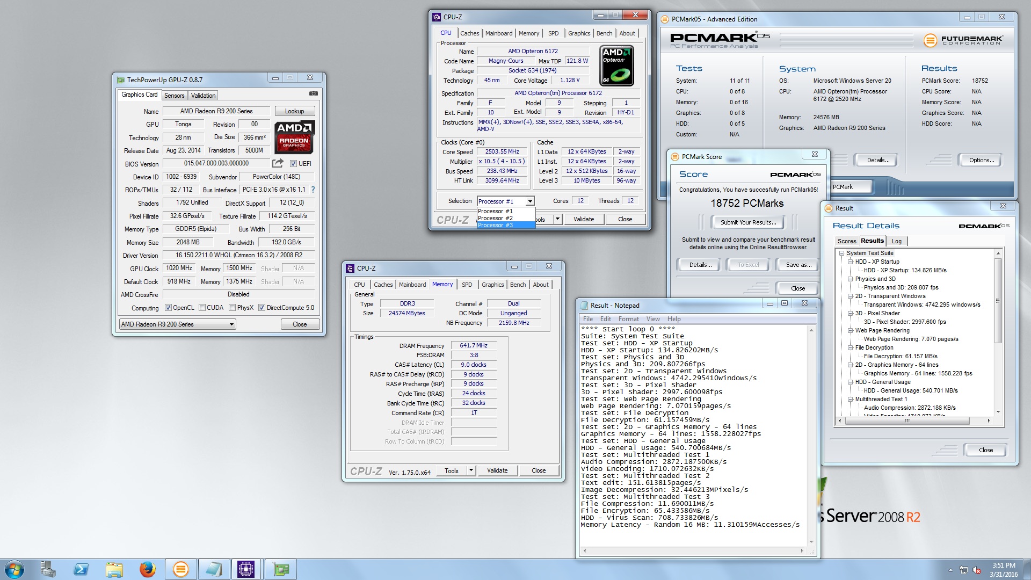
Task: Switch to CPU-Z taskbar button
Action: (246, 569)
